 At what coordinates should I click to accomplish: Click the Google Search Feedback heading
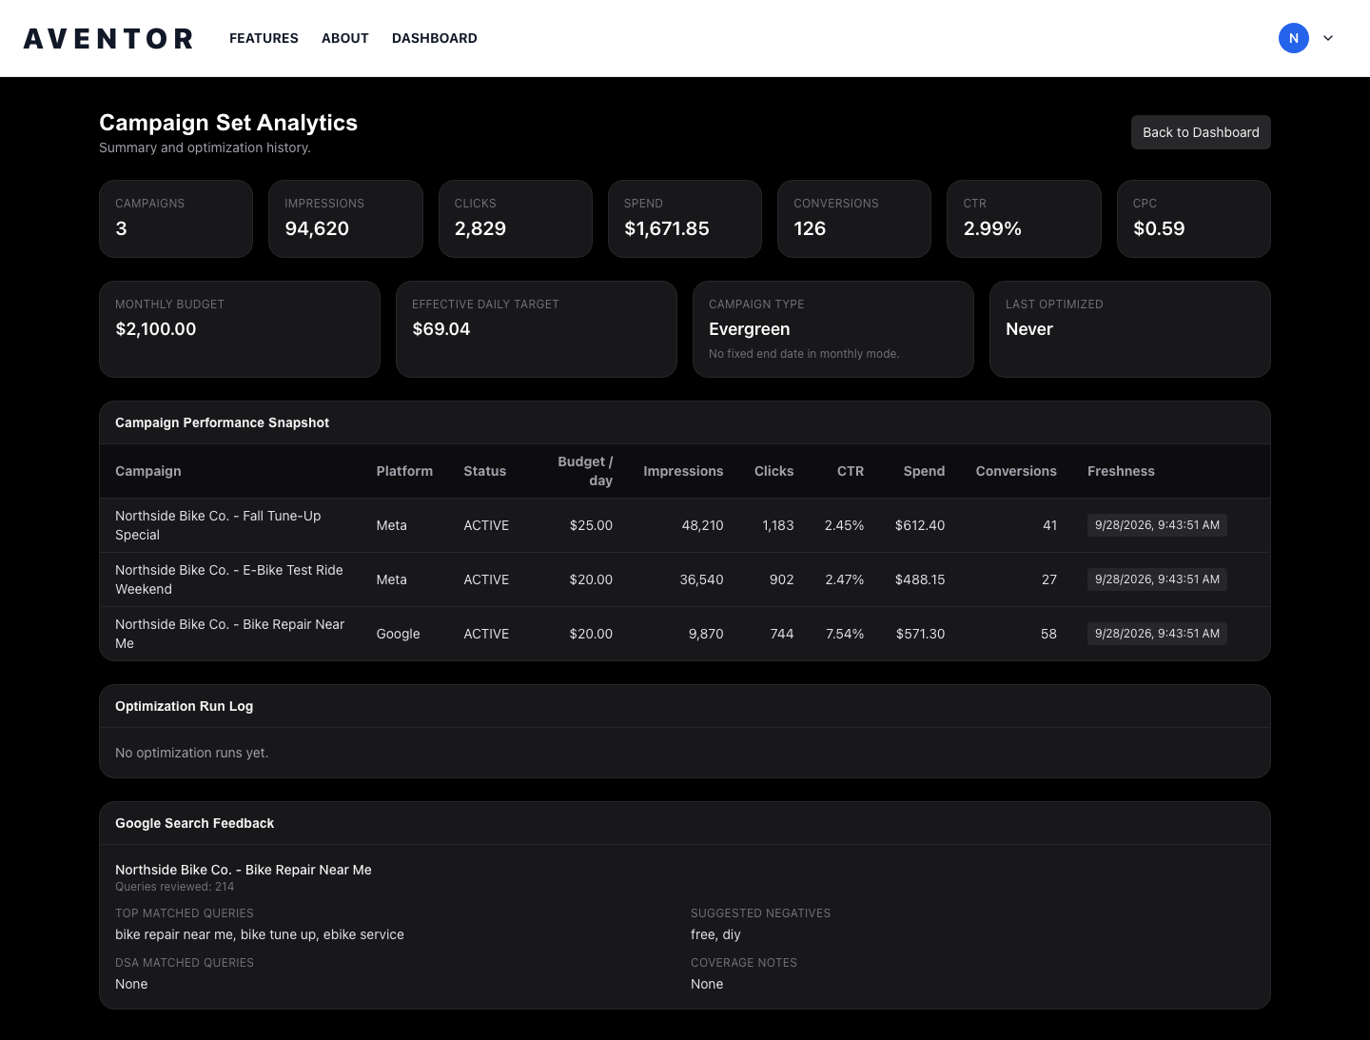click(x=195, y=823)
